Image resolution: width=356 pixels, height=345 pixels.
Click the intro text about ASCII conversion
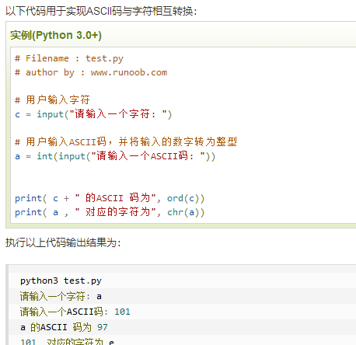pyautogui.click(x=101, y=11)
